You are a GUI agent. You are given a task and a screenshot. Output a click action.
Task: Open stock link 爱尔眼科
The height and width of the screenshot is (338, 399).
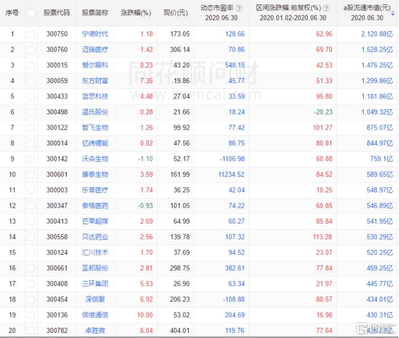(95, 65)
